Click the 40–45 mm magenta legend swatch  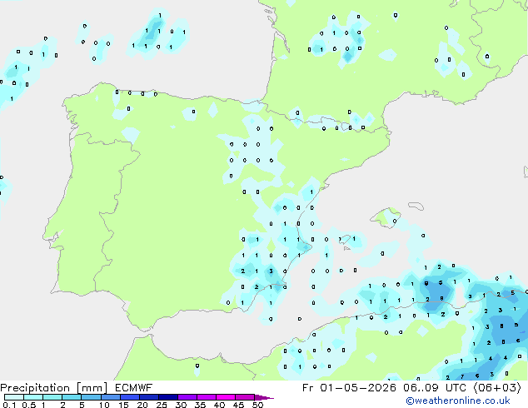pos(226,397)
